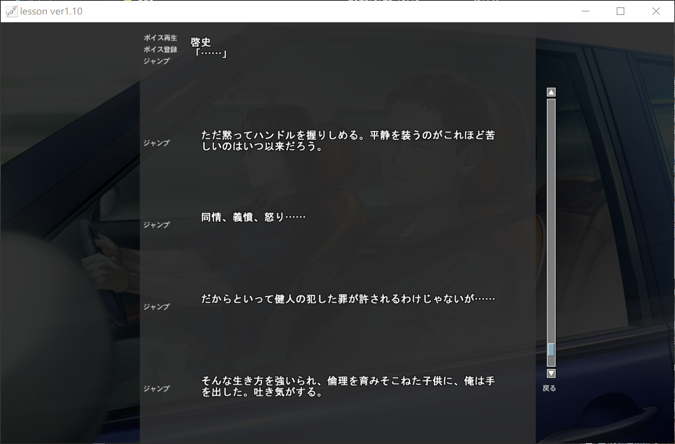675x444 pixels.
Task: Jump to the 'そんな生き方を強いられ' line
Action: pos(156,389)
